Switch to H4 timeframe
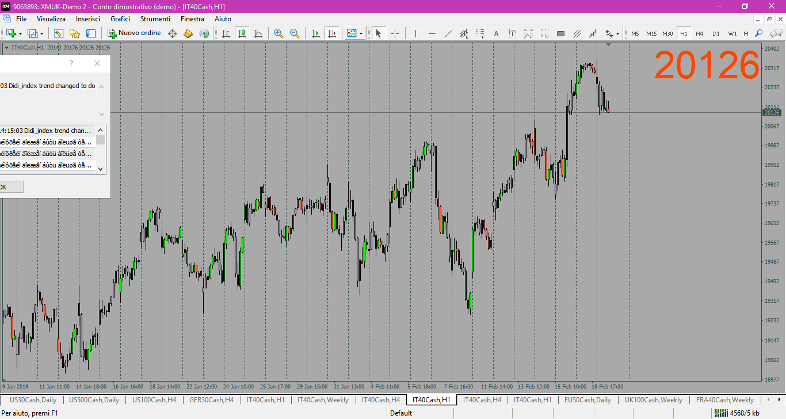The width and height of the screenshot is (786, 419). click(700, 33)
